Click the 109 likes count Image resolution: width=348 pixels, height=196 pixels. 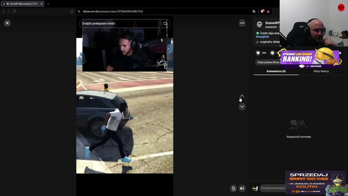tap(264, 53)
